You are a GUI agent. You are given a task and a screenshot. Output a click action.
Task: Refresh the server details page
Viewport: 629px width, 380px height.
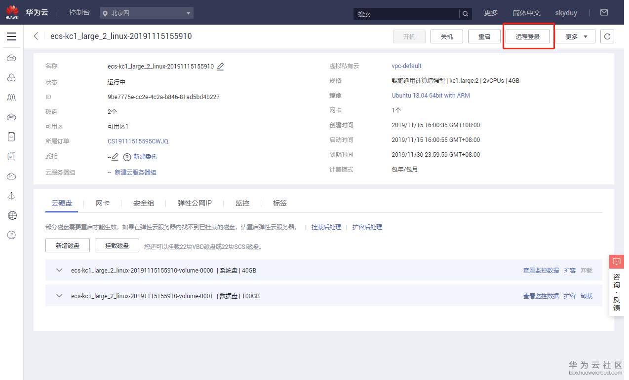tap(607, 36)
